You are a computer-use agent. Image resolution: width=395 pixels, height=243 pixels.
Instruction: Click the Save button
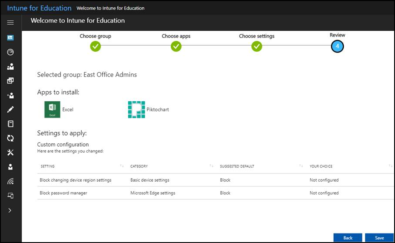pos(379,238)
